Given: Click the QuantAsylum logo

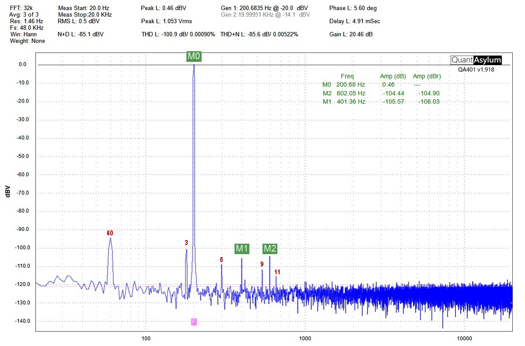Looking at the screenshot, I should (x=476, y=60).
